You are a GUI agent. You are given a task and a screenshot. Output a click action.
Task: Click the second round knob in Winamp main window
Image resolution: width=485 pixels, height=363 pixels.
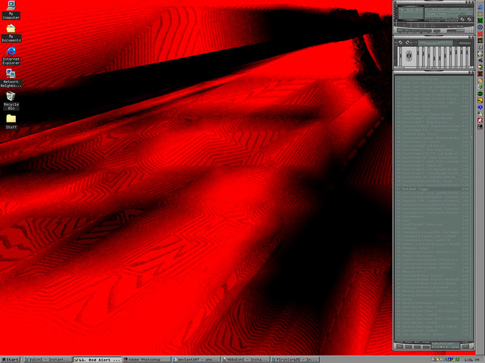pyautogui.click(x=469, y=19)
